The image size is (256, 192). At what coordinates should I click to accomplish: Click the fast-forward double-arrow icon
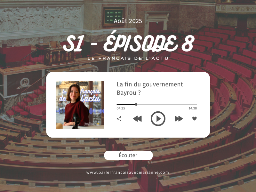(179, 119)
